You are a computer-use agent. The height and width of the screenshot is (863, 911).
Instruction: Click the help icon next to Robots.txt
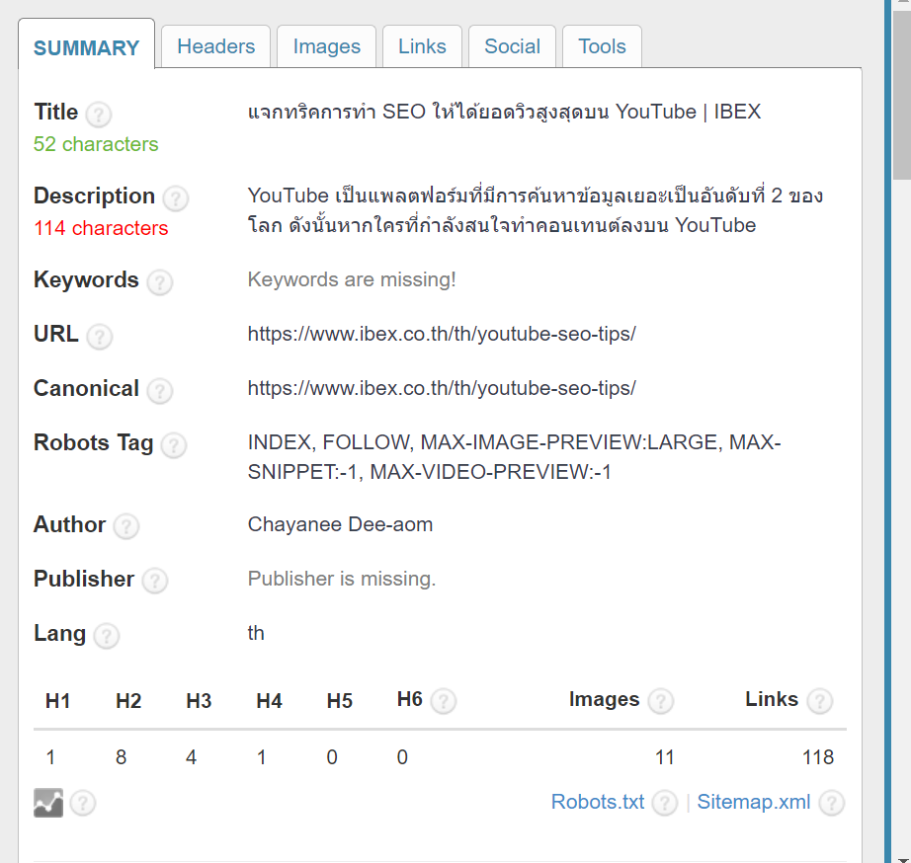[665, 804]
